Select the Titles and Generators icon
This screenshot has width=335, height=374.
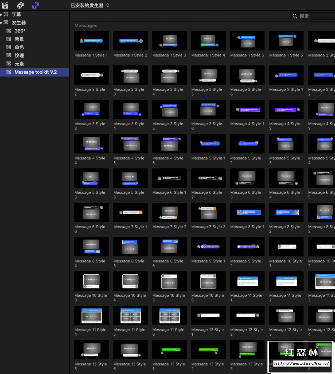[35, 5]
